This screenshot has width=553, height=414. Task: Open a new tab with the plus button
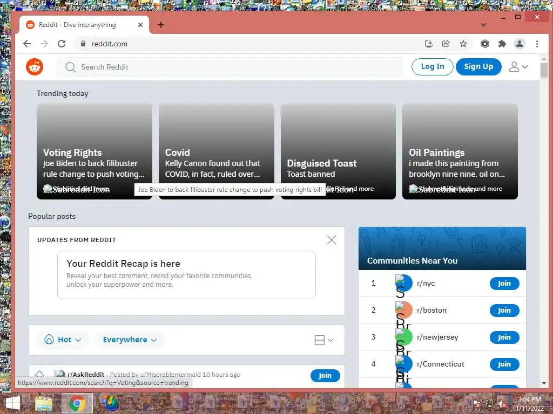(161, 25)
